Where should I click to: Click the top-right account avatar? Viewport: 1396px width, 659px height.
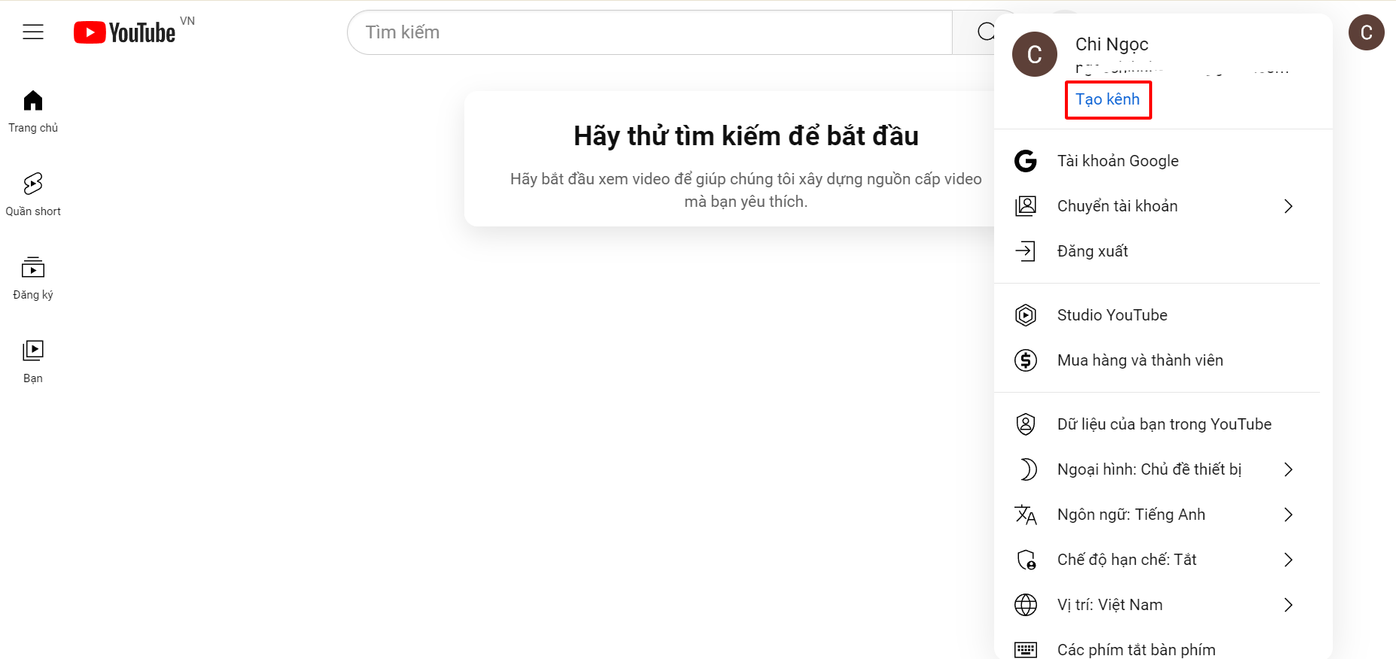coord(1366,32)
